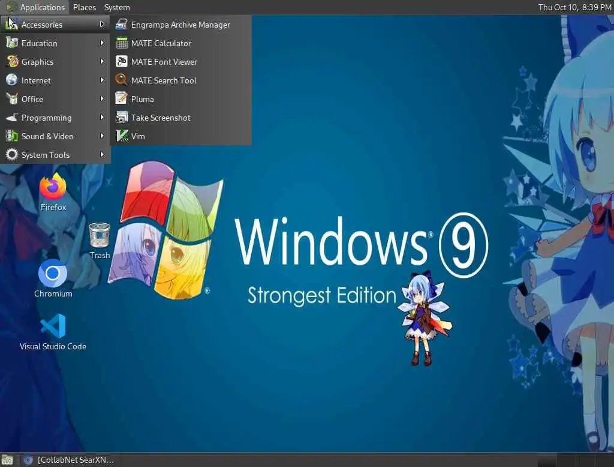Viewport: 614px width, 467px height.
Task: Click the clock showing Thu Oct 10, 8:39 PM
Action: click(x=574, y=7)
